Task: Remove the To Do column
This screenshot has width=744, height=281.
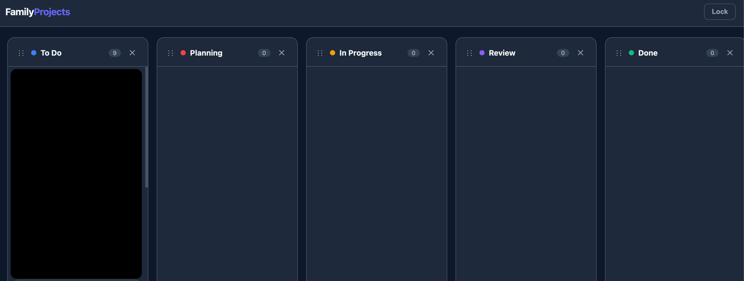Action: point(132,53)
